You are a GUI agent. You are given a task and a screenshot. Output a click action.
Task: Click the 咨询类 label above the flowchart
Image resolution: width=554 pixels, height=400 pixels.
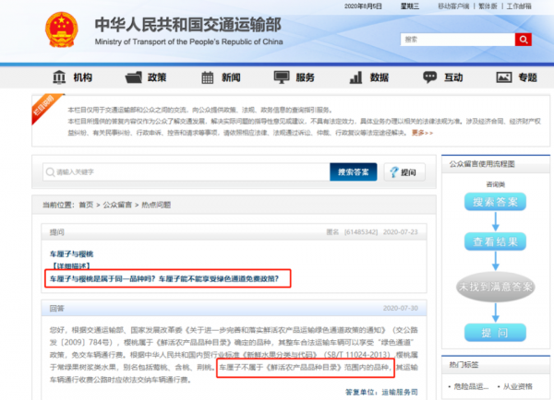pyautogui.click(x=495, y=184)
